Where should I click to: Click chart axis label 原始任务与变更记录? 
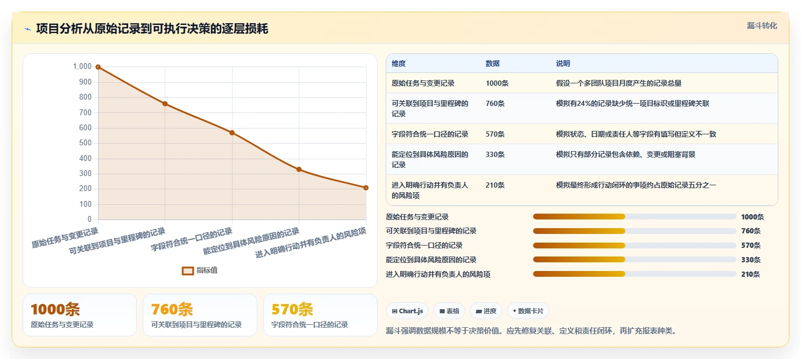65,237
